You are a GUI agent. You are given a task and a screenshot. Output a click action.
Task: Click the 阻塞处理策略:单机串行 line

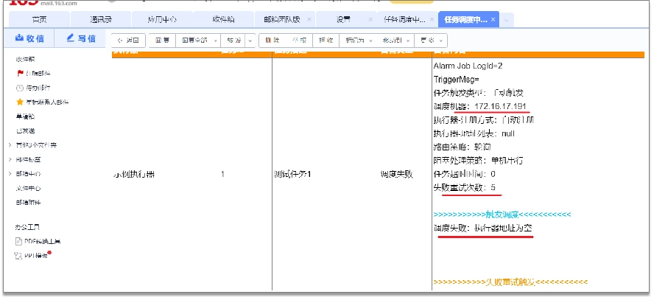point(479,161)
